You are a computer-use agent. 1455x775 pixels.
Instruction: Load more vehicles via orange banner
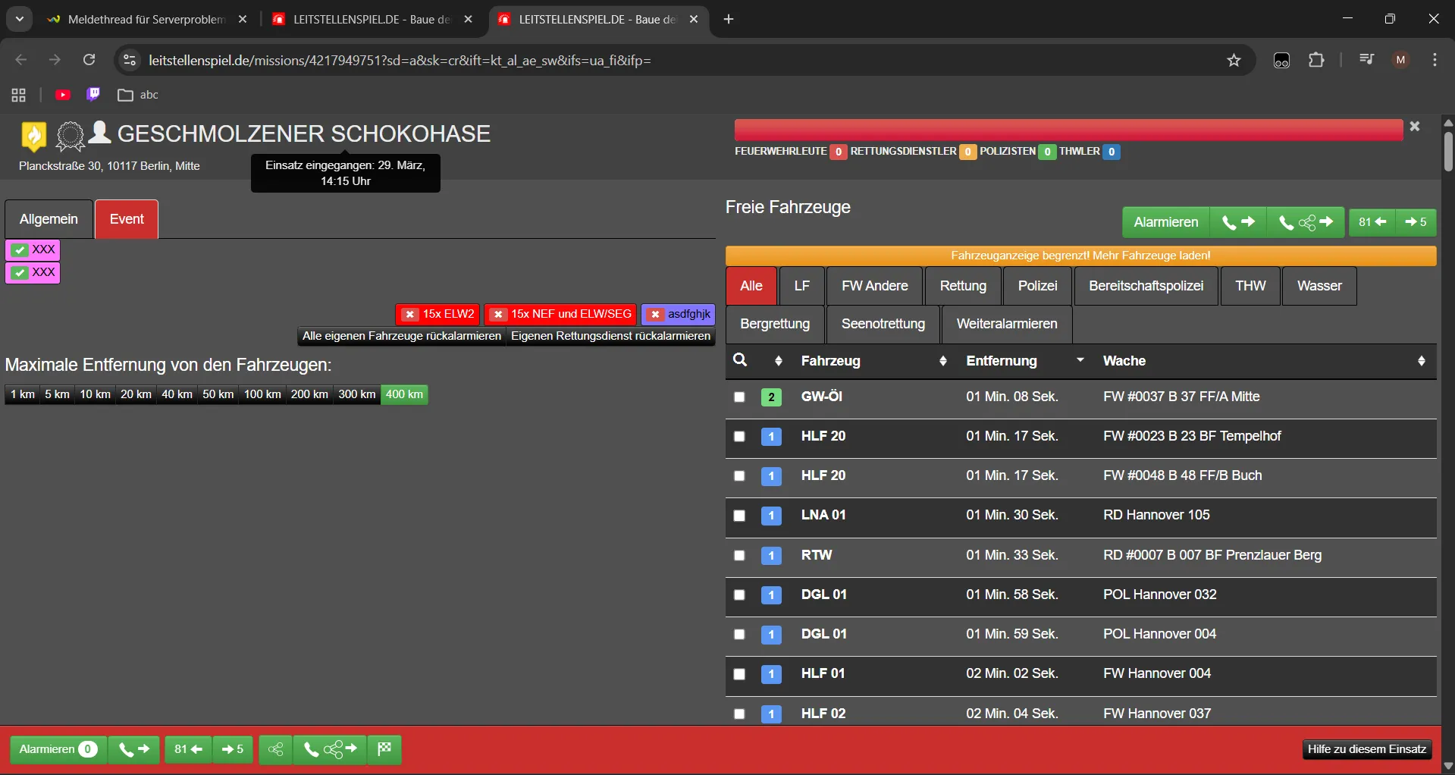(x=1080, y=256)
